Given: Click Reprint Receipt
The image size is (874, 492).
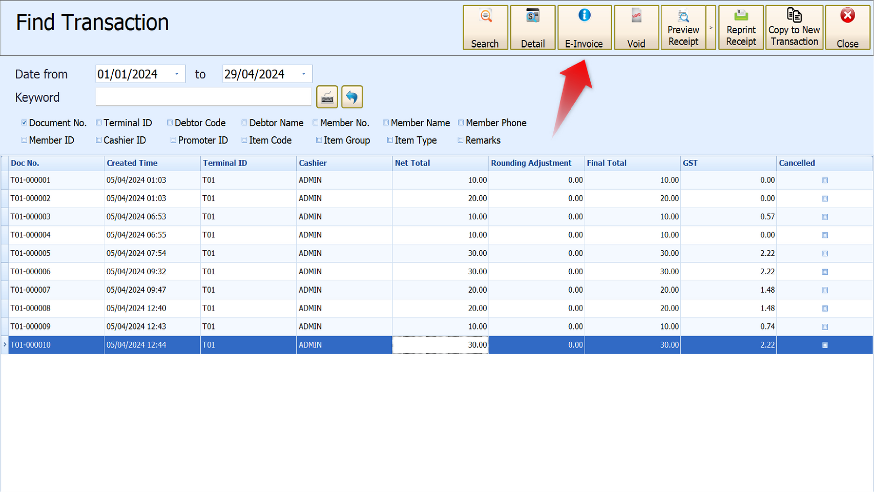Looking at the screenshot, I should (741, 28).
